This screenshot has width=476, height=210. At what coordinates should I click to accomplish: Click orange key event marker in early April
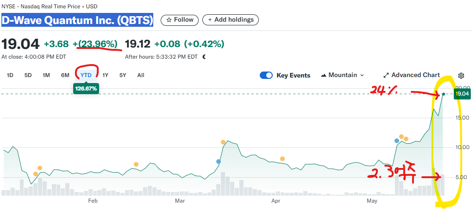tap(282, 159)
